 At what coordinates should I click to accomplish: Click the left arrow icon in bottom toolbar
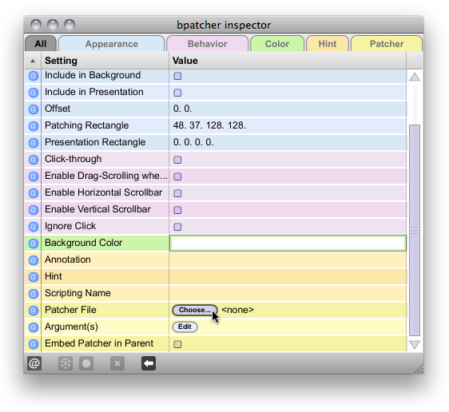[149, 363]
